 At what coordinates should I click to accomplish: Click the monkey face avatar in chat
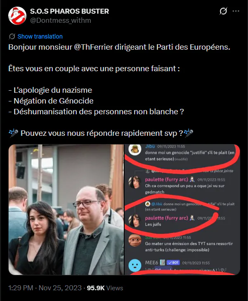pyautogui.click(x=135, y=240)
